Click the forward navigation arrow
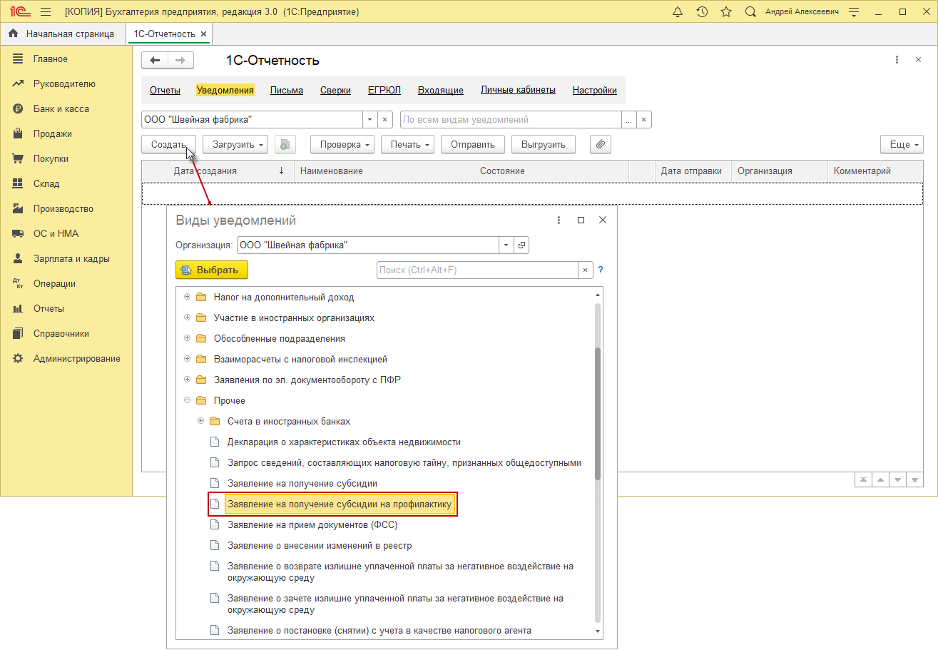The height and width of the screenshot is (650, 938). point(180,61)
